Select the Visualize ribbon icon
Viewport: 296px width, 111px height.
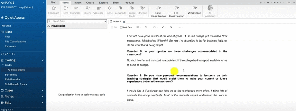98,10
